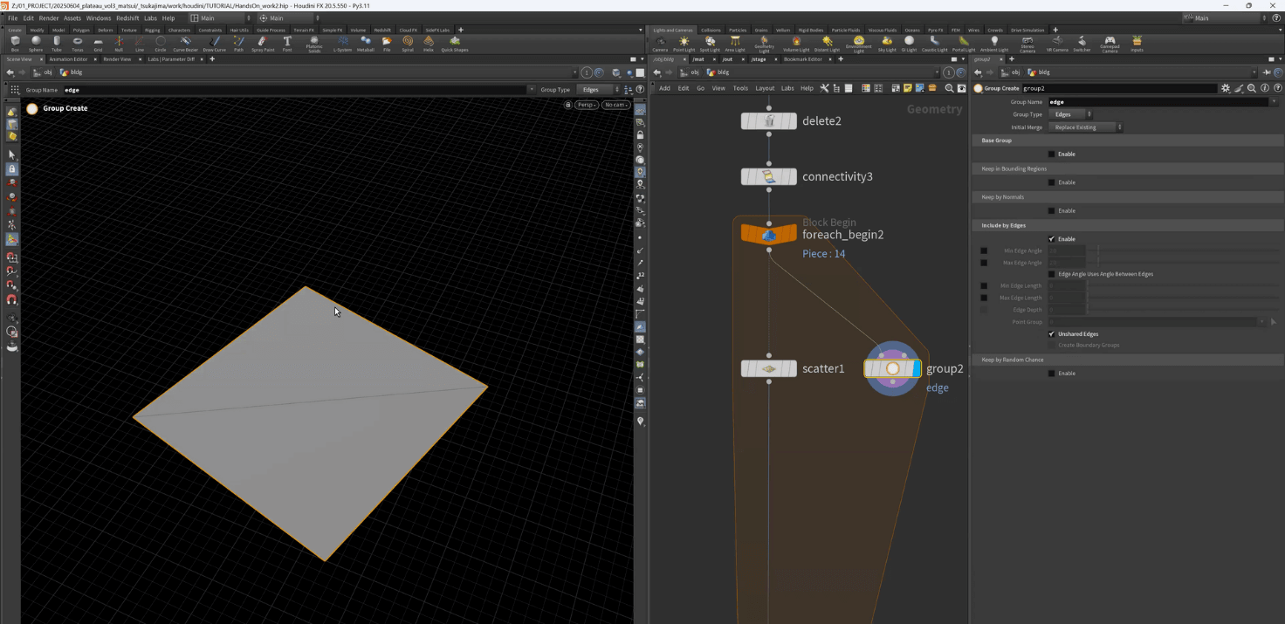The width and height of the screenshot is (1285, 624).
Task: Open the Initial Merge dropdown
Action: tap(1086, 127)
